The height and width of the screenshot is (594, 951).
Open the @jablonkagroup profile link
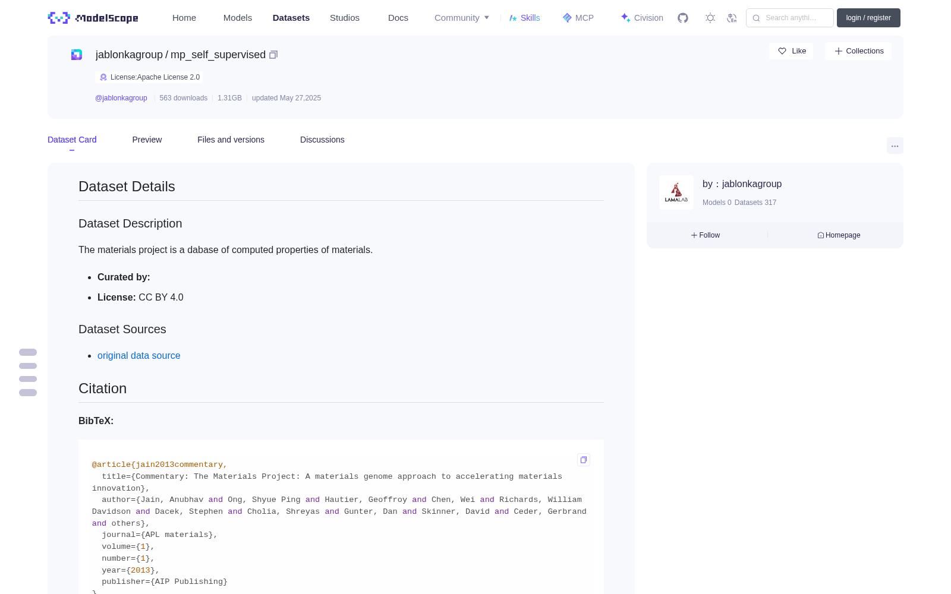tap(121, 98)
